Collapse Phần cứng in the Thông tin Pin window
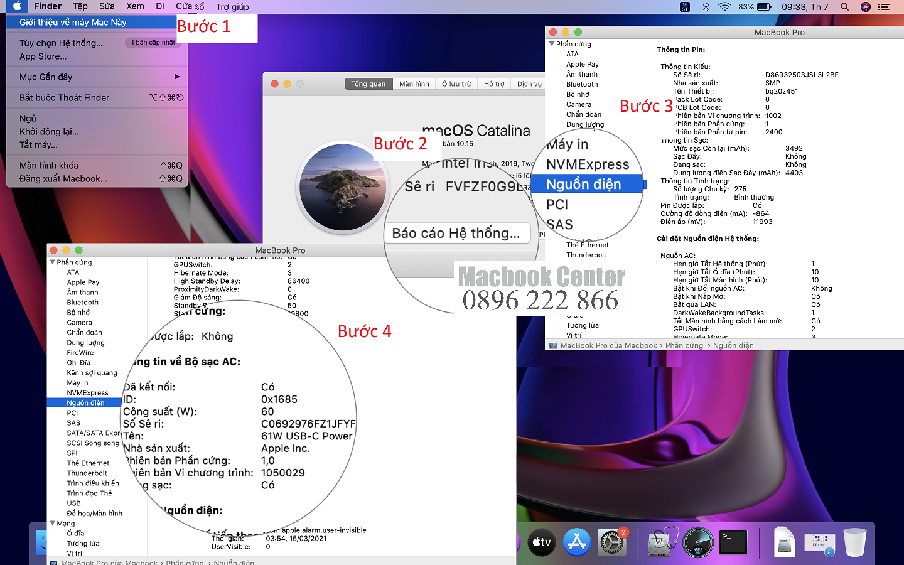904x565 pixels. pos(552,44)
